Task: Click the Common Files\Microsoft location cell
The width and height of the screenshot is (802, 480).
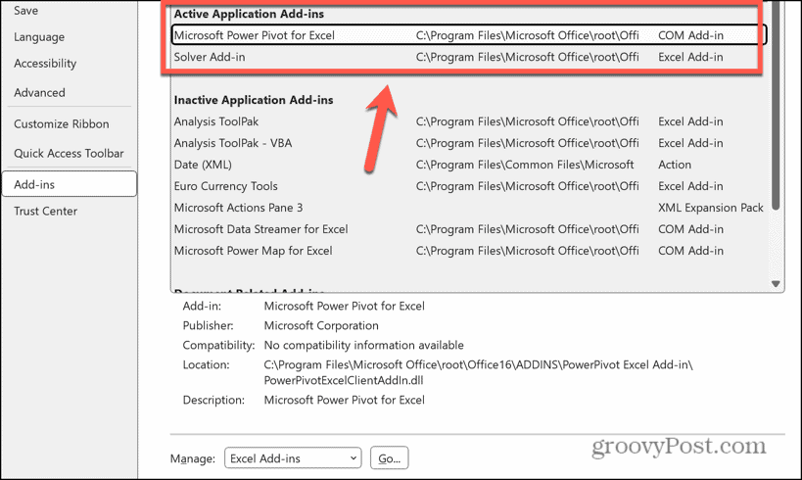Action: (524, 165)
